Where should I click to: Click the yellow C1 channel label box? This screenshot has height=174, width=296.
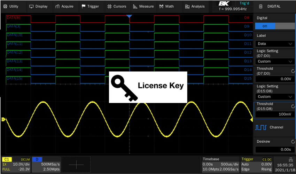tap(7, 159)
